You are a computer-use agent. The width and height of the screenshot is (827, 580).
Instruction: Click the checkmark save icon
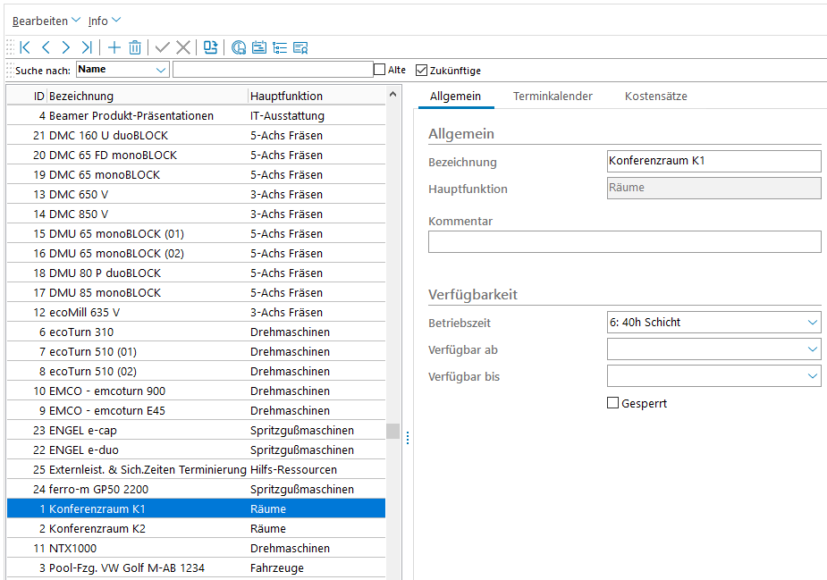[x=162, y=47]
